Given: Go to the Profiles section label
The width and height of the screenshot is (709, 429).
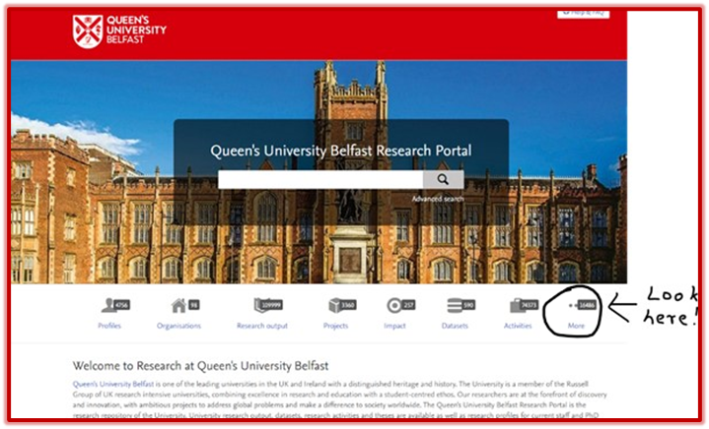Looking at the screenshot, I should [109, 326].
